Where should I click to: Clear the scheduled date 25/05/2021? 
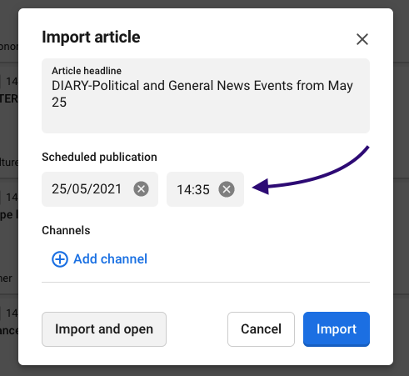pyautogui.click(x=141, y=189)
